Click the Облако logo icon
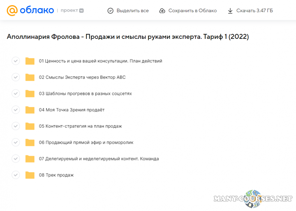Screen dimensions: 296x211 click(12, 10)
